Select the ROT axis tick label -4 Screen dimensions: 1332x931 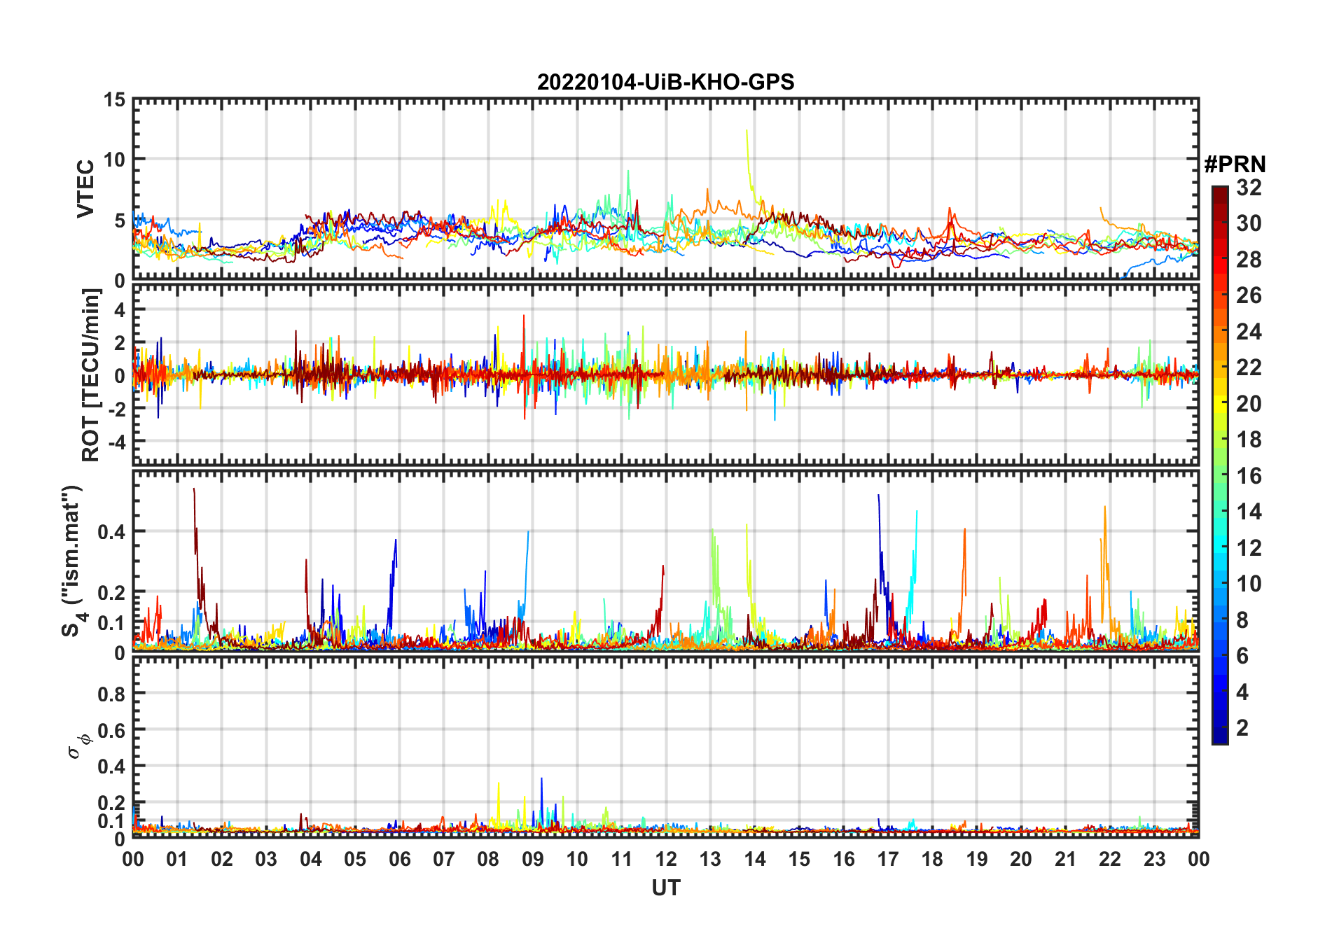click(116, 442)
